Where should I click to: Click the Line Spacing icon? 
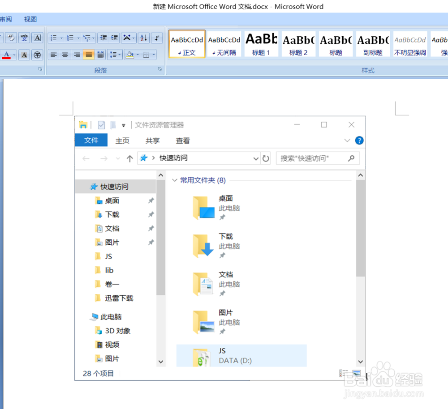[x=113, y=55]
